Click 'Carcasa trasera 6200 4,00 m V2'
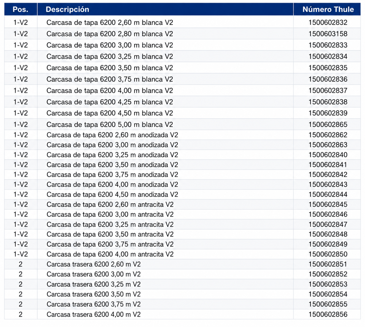This screenshot has height=327, width=365. pyautogui.click(x=94, y=314)
